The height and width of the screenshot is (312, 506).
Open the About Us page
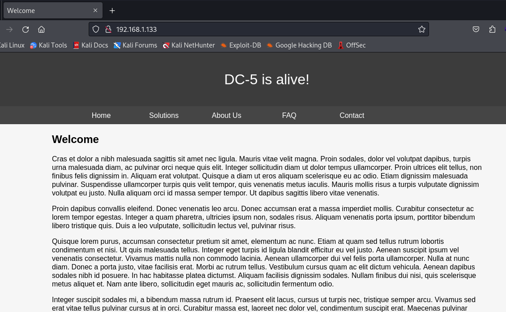click(x=227, y=115)
